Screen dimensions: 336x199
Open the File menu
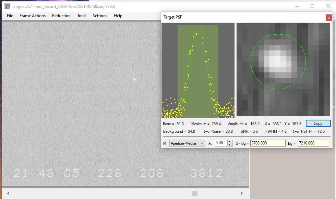pos(10,16)
